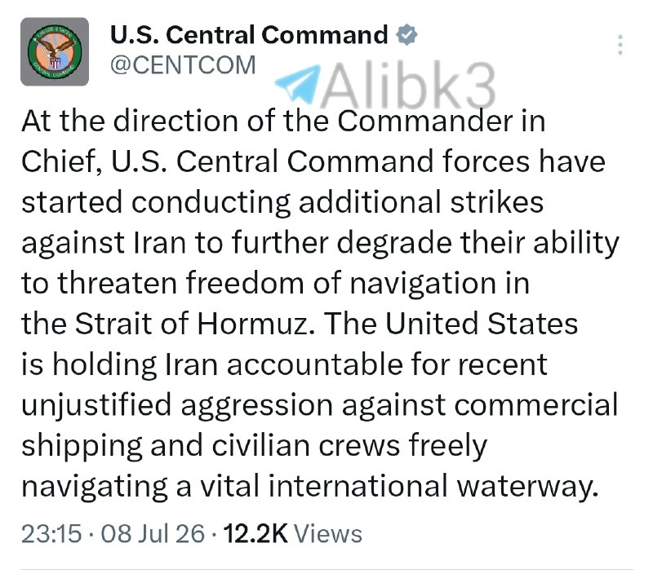
Task: Click the phrase holding Iran accountable
Action: click(228, 364)
